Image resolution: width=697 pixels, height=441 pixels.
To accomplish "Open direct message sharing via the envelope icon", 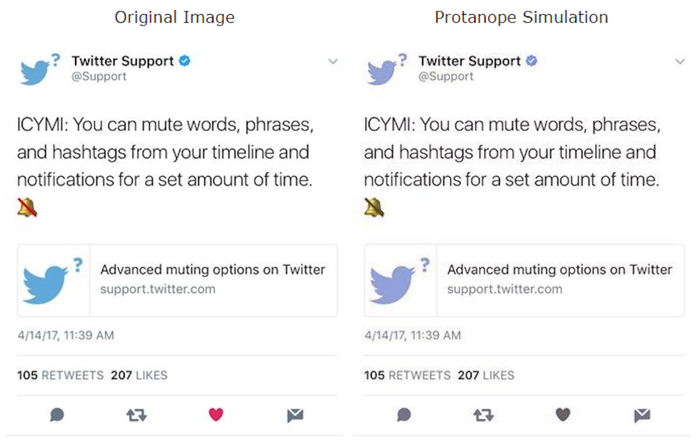I will pyautogui.click(x=295, y=414).
